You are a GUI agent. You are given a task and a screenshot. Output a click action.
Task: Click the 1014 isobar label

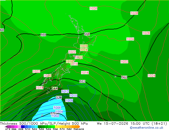point(85,73)
